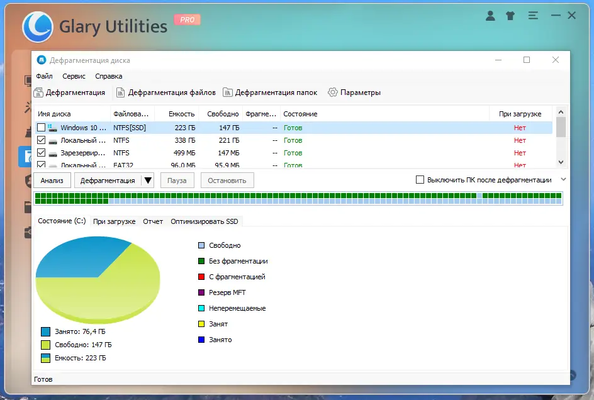Sort by the При загрузке column header
Image resolution: width=594 pixels, height=400 pixels.
point(520,114)
